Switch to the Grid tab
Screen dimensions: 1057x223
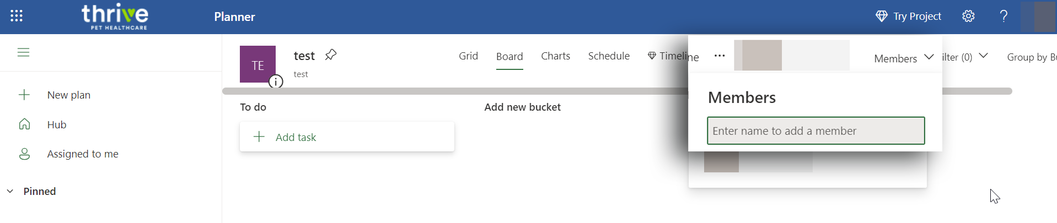468,56
